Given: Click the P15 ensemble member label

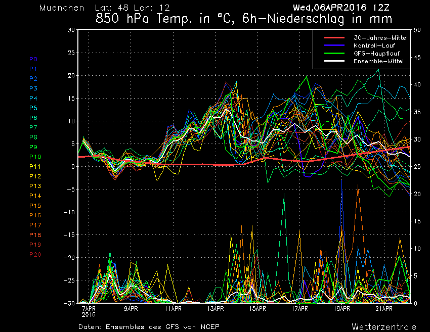Looking at the screenshot, I should pyautogui.click(x=35, y=206).
